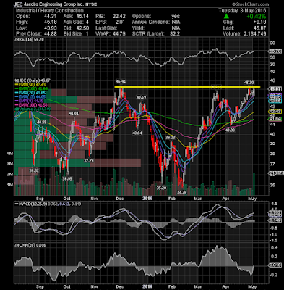Screen dimensions: 284x290
Task: Click the Jacobs Engineering Group Inc. company name
Action: [53, 4]
